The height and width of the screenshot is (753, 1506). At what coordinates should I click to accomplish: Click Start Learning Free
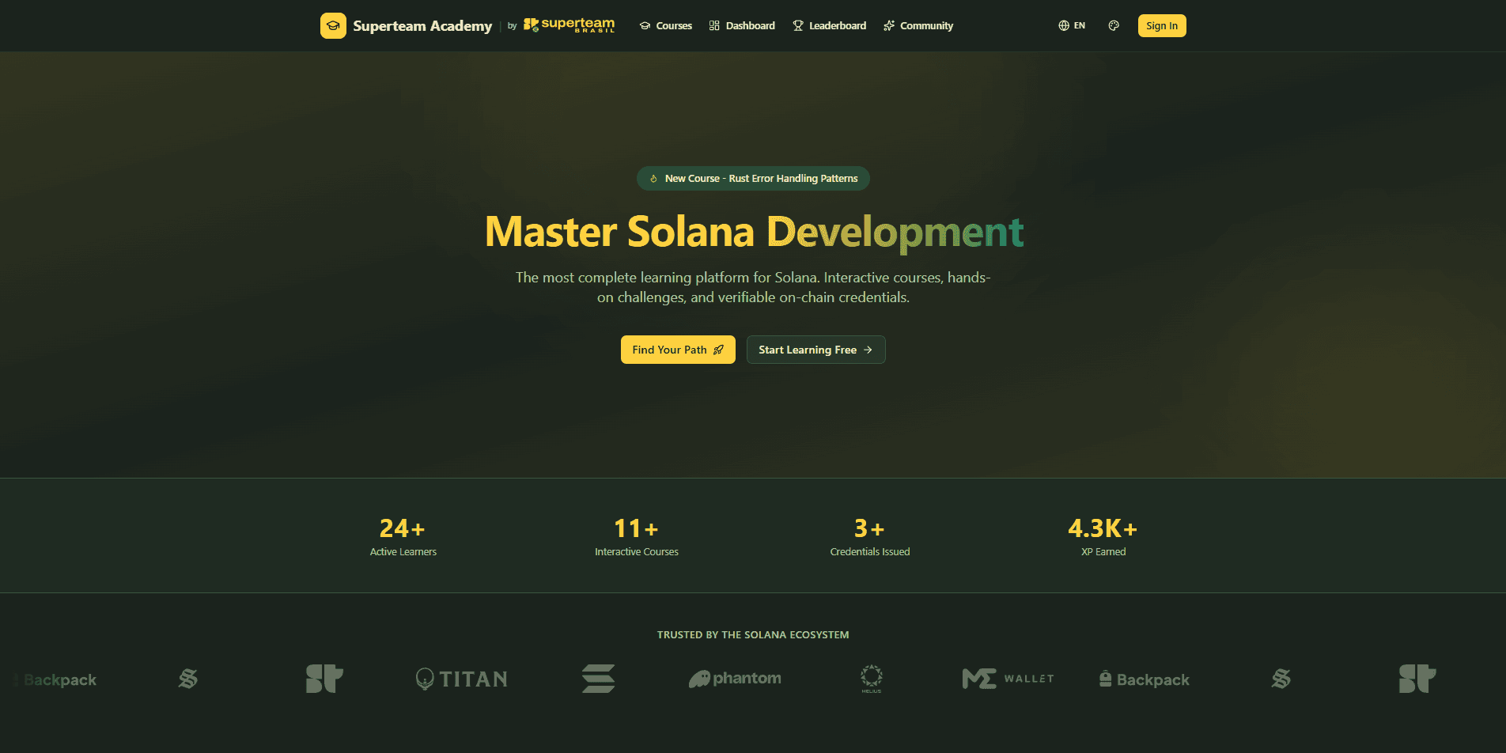pyautogui.click(x=815, y=350)
